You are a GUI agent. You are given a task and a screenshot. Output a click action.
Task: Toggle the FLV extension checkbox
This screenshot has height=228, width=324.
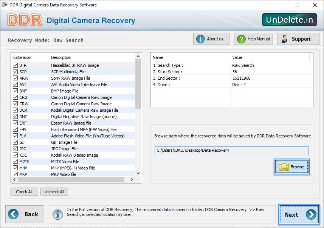[15, 136]
